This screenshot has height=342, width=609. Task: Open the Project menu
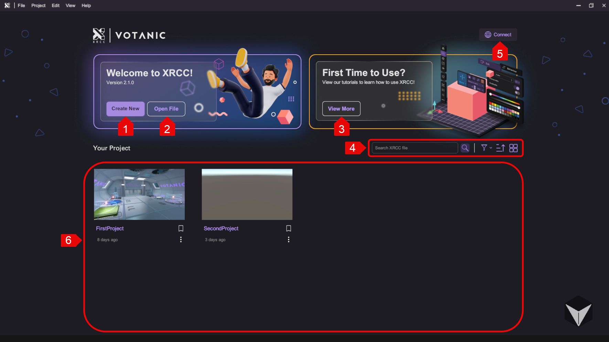[38, 5]
